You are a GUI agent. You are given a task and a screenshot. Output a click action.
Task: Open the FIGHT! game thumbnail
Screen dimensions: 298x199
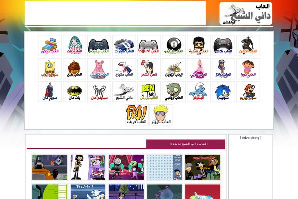coord(88,192)
